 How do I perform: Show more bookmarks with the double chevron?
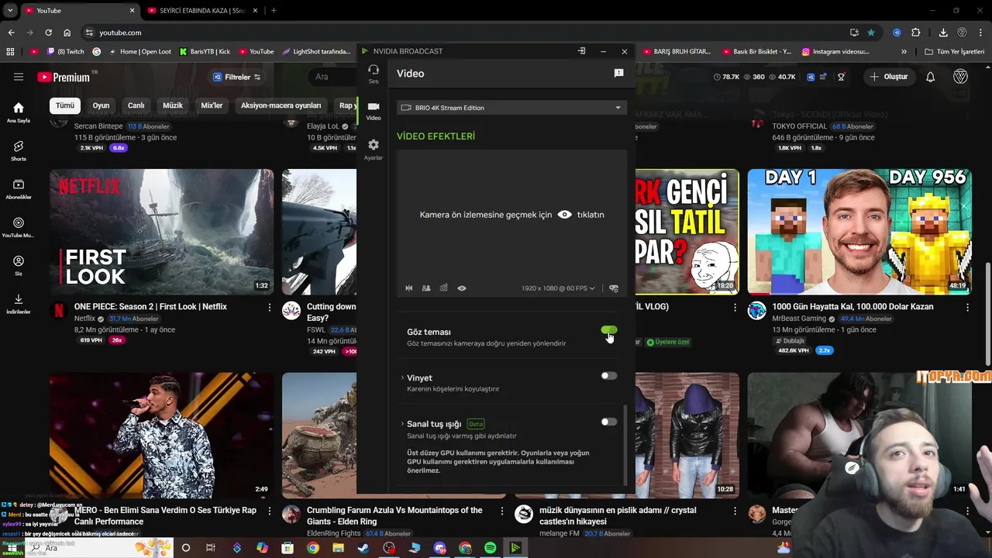tap(904, 52)
